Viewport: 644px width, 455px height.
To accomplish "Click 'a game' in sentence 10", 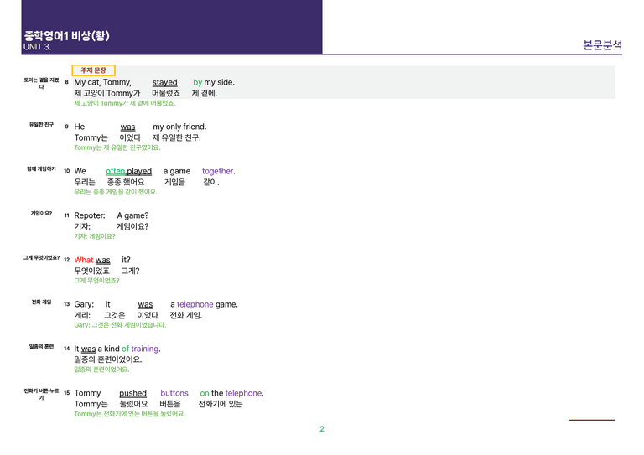I will (x=177, y=171).
